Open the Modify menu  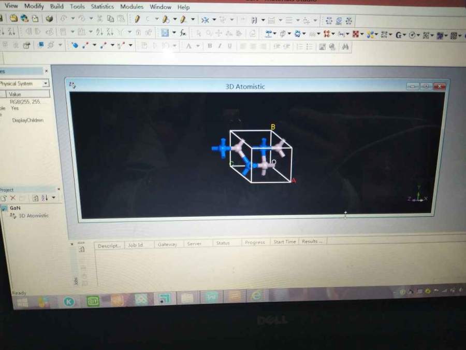34,6
